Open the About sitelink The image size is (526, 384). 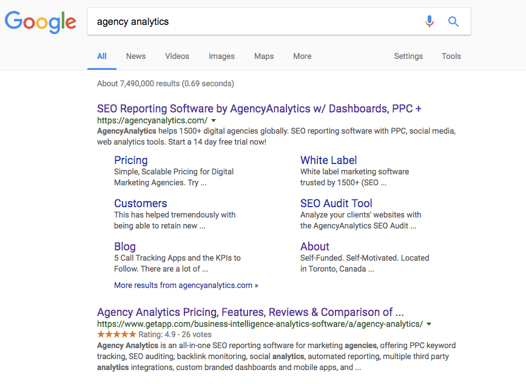(315, 246)
